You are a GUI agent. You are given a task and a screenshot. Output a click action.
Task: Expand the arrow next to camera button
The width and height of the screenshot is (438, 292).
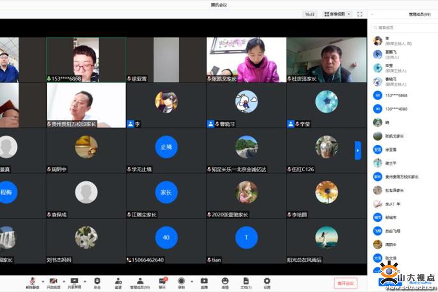point(63,281)
